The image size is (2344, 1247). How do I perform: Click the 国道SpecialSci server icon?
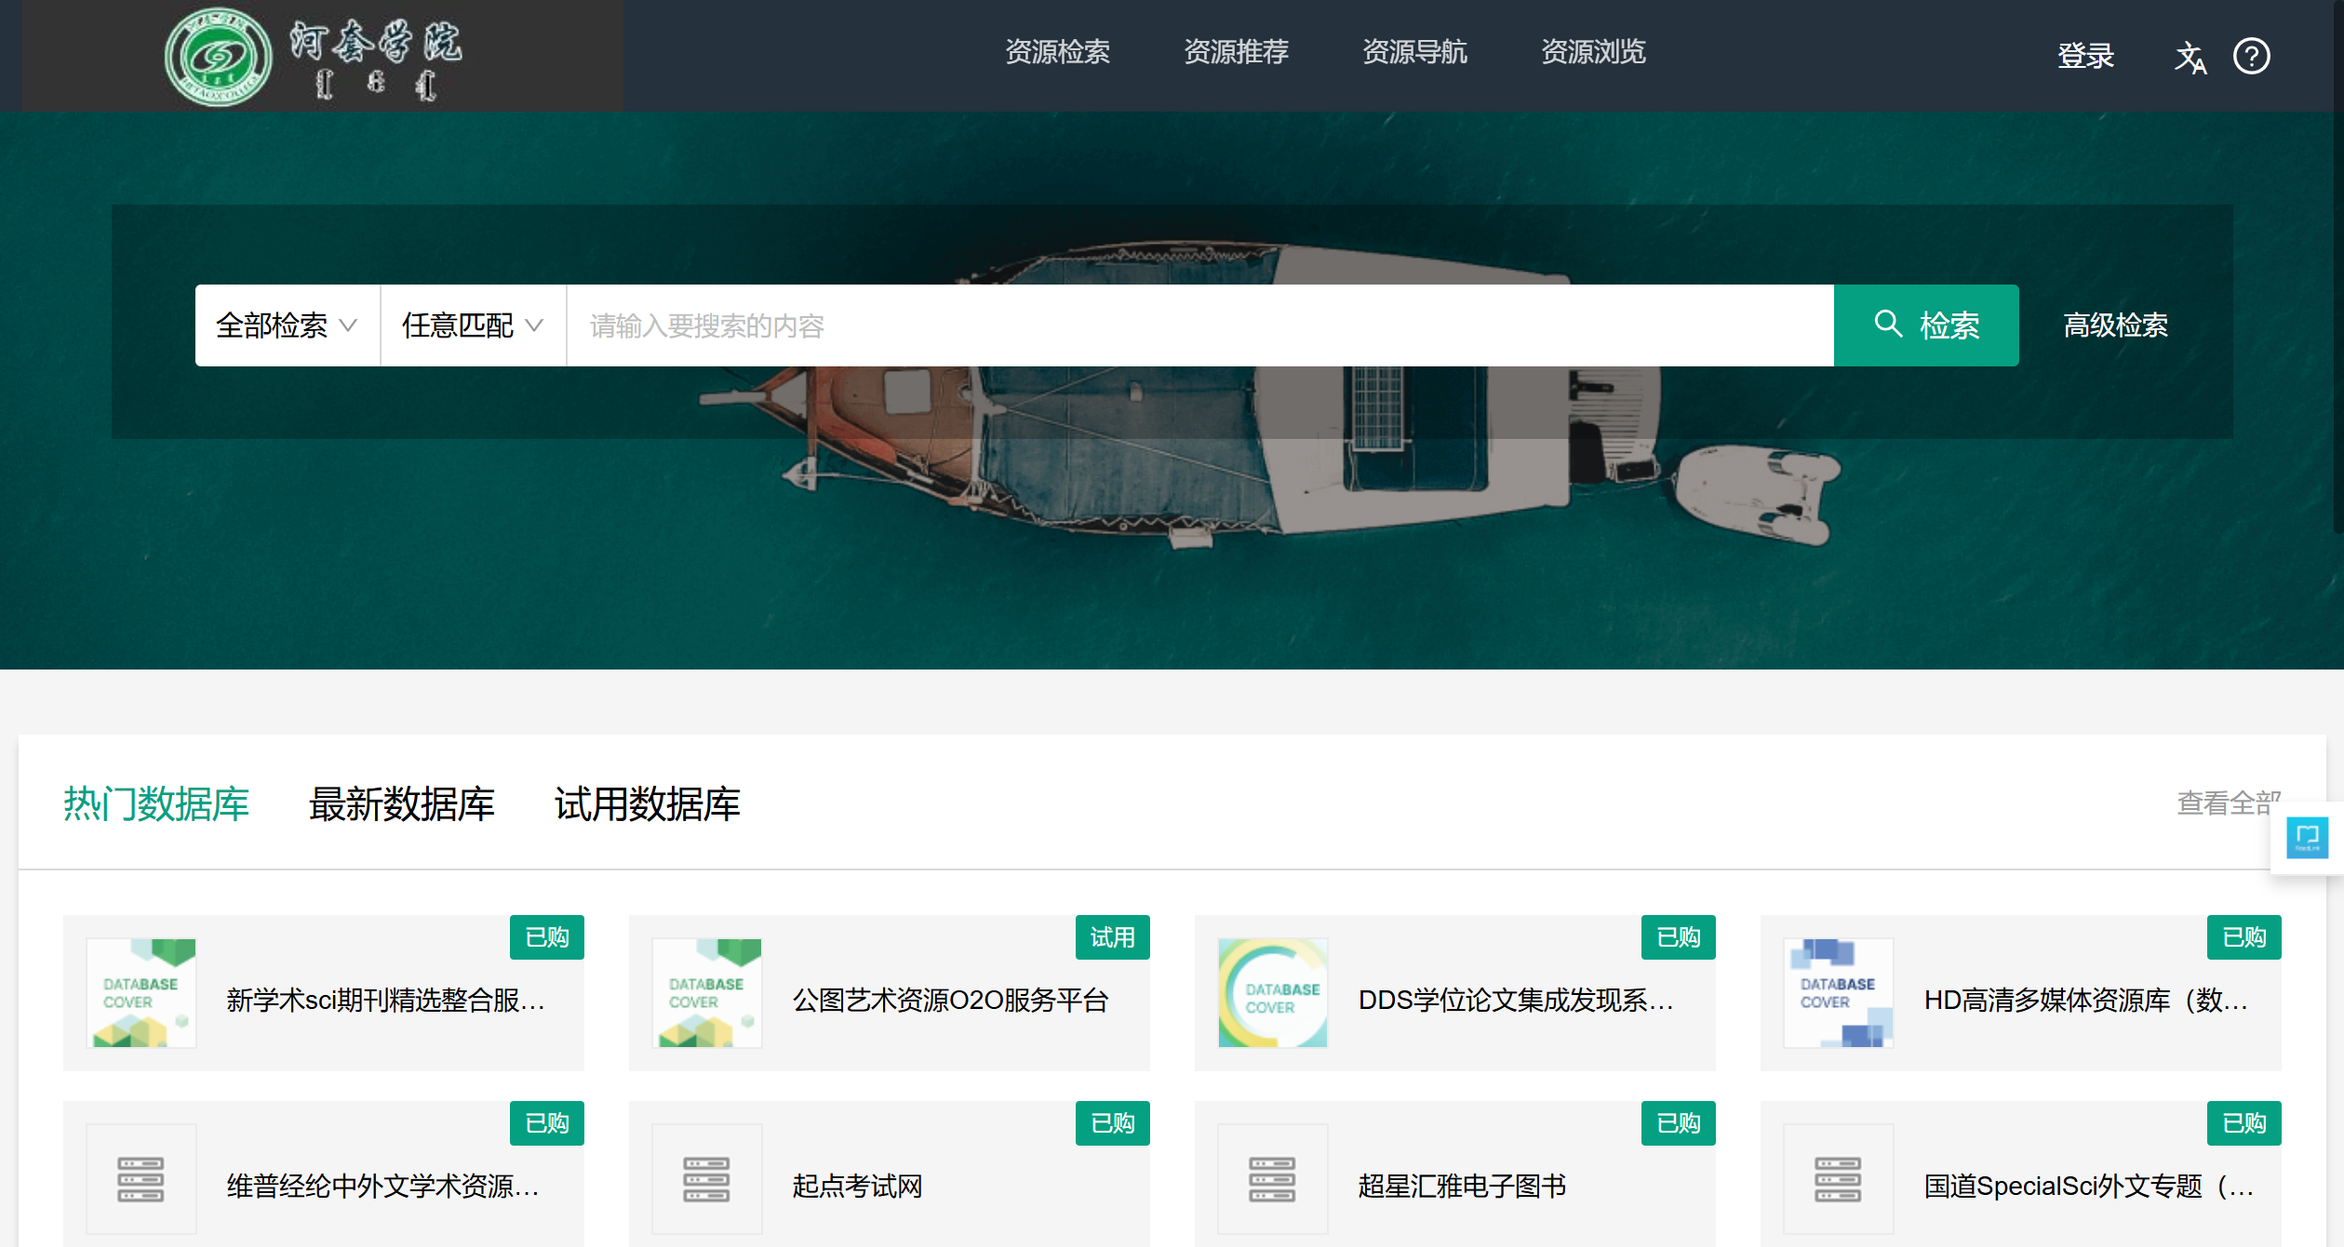[1838, 1178]
